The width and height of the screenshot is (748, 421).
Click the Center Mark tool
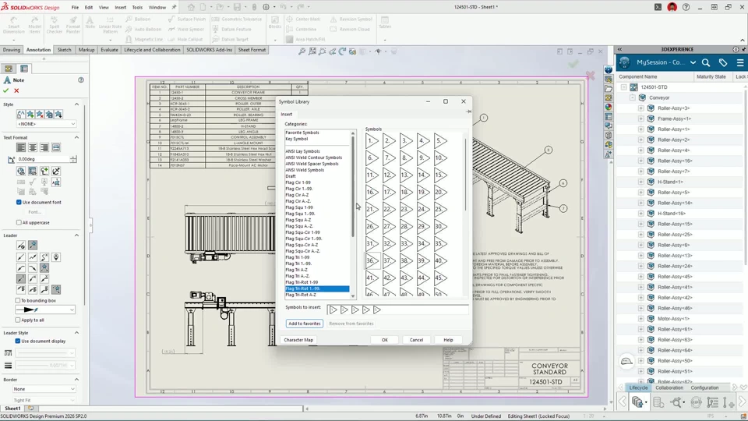tap(303, 19)
